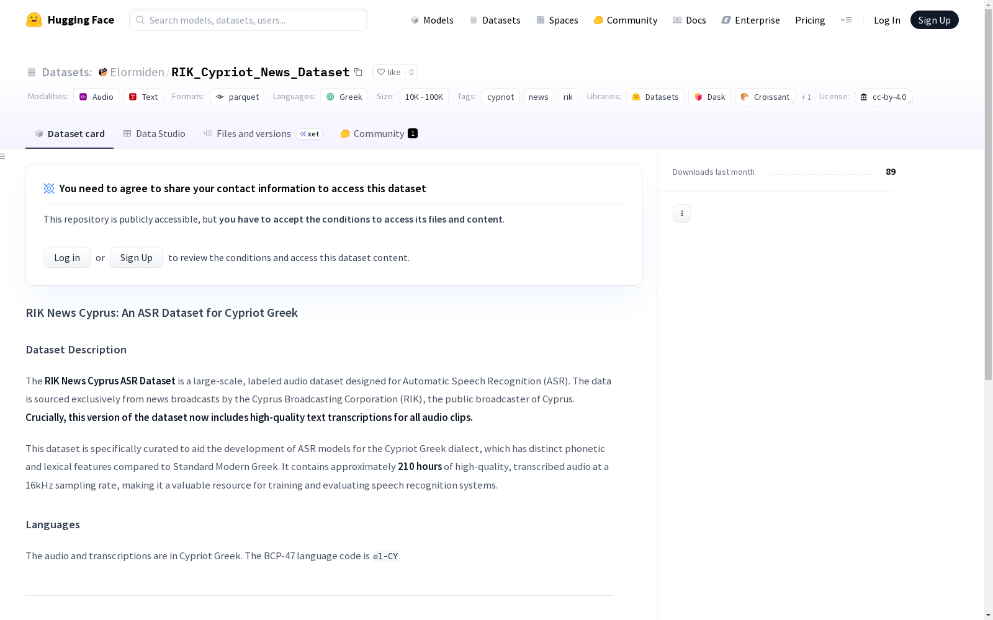Open the Elormiden user avatar
The height and width of the screenshot is (620, 993).
coord(103,72)
